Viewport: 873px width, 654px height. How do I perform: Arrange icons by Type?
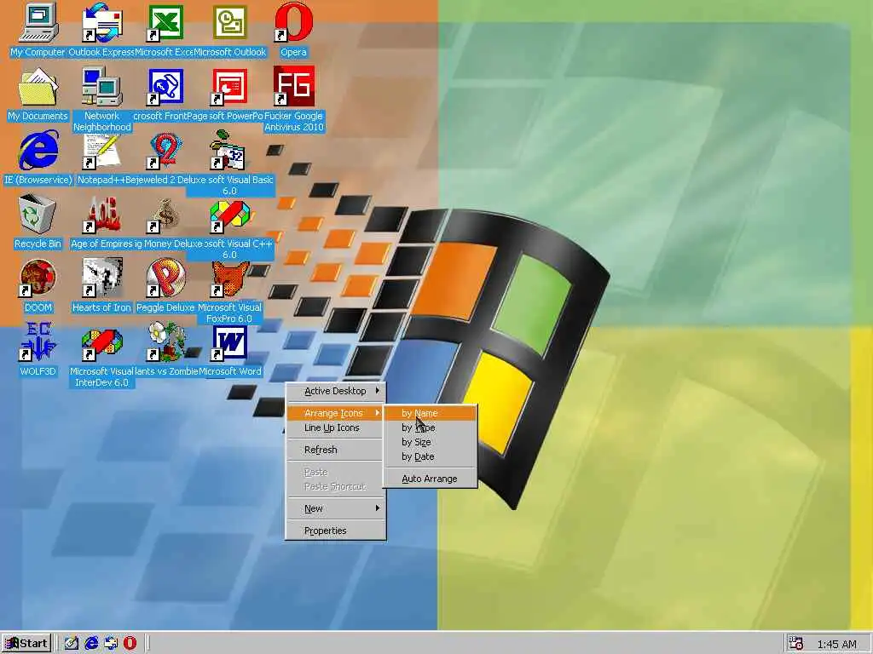pos(431,427)
